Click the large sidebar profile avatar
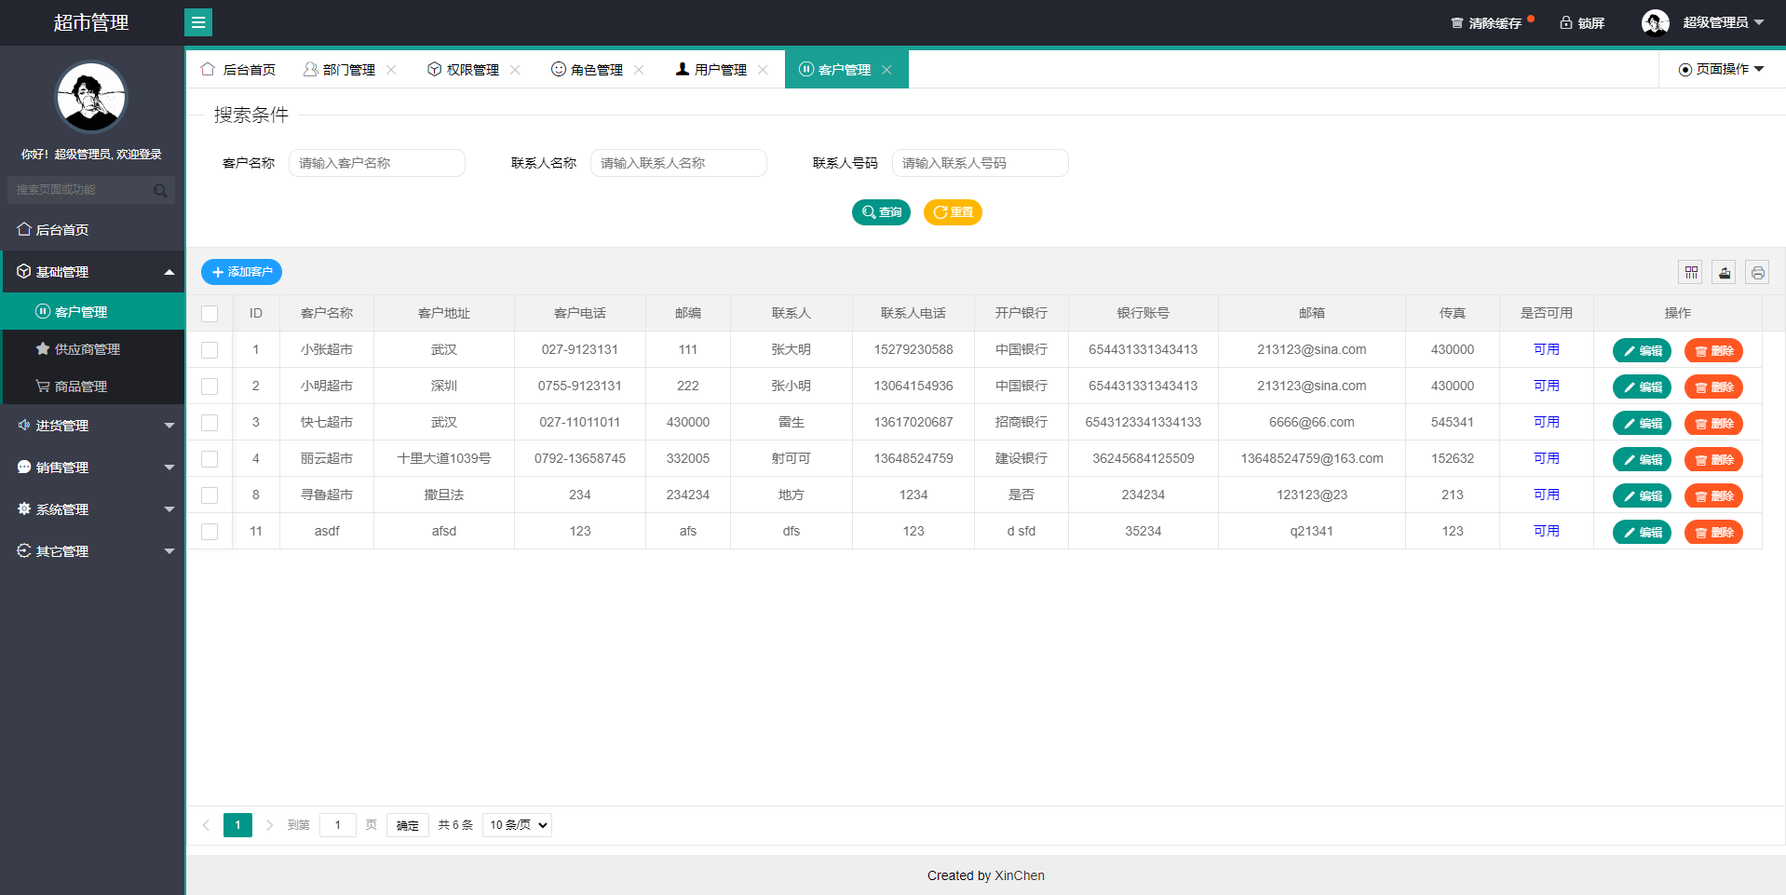Viewport: 1786px width, 895px height. pos(90,98)
